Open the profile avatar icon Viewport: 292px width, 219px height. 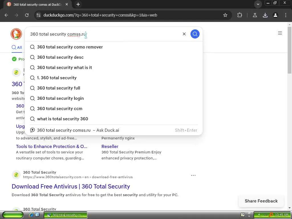pos(275,15)
